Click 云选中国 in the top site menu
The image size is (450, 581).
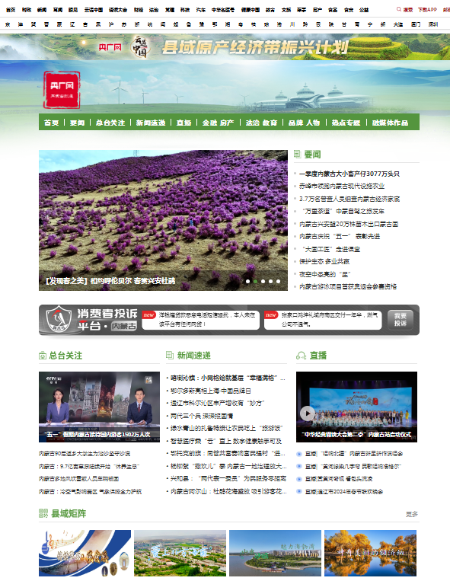pyautogui.click(x=94, y=10)
